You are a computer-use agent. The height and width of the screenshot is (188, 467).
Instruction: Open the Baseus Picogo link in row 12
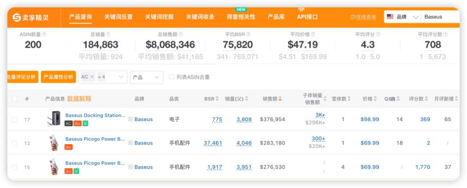(x=95, y=139)
